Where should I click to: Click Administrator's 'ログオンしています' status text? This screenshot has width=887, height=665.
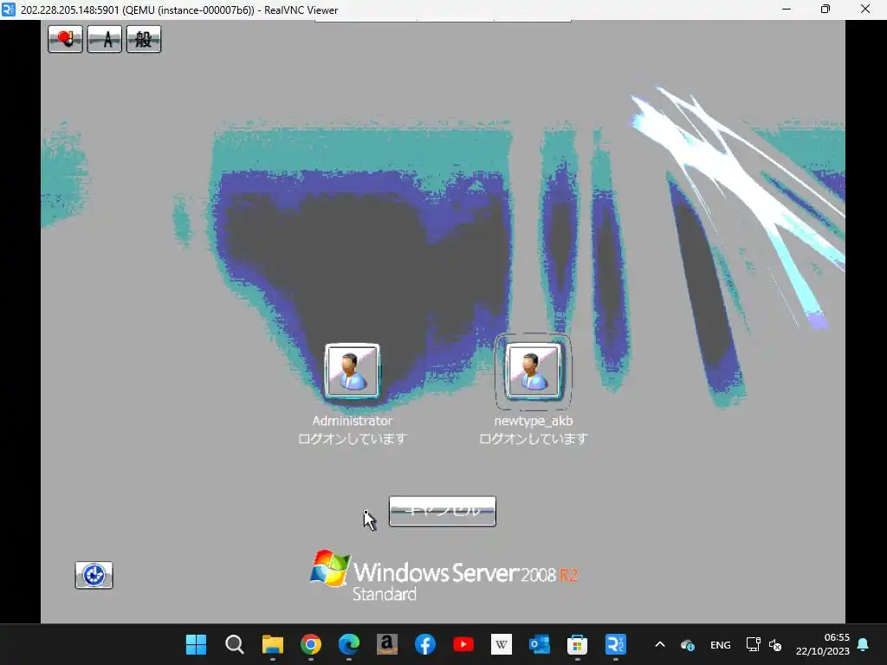click(x=353, y=439)
